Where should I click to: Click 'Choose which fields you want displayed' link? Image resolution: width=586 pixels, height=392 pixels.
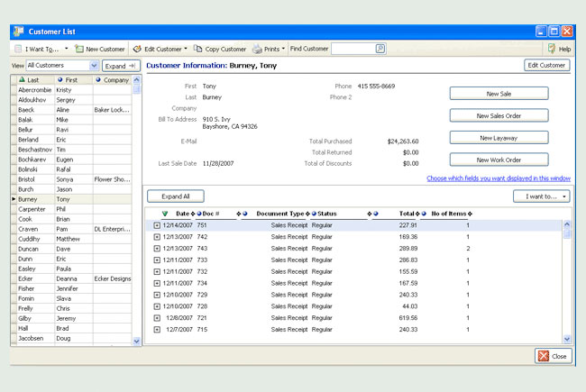coord(498,178)
